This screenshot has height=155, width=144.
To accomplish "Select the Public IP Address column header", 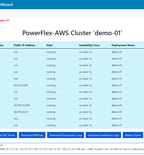I will [24, 45].
